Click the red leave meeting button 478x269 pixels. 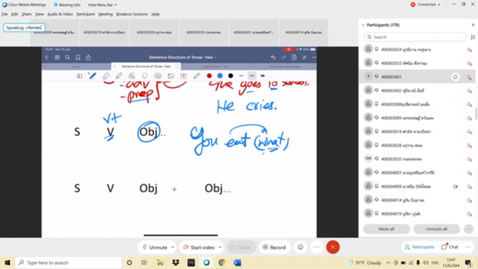[333, 247]
